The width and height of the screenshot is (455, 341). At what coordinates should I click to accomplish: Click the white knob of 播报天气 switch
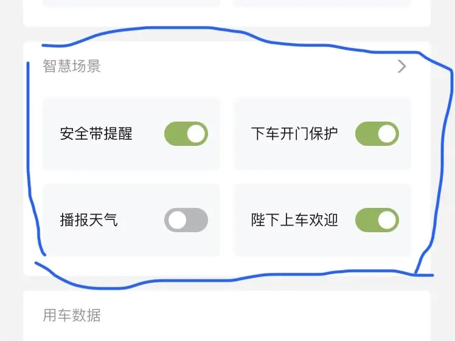coord(177,220)
